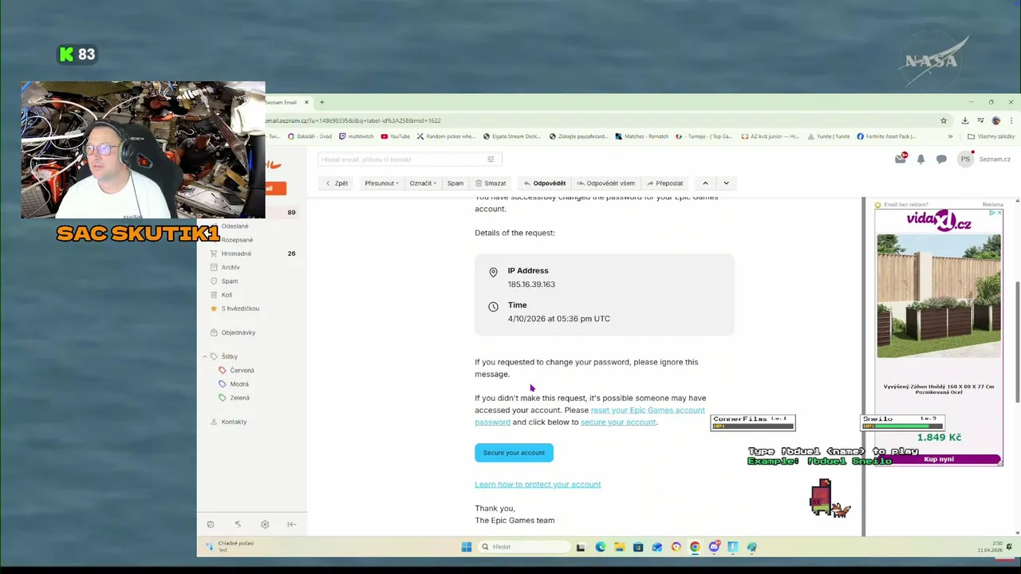The image size is (1021, 574).
Task: Select the Červená label
Action: pyautogui.click(x=242, y=371)
